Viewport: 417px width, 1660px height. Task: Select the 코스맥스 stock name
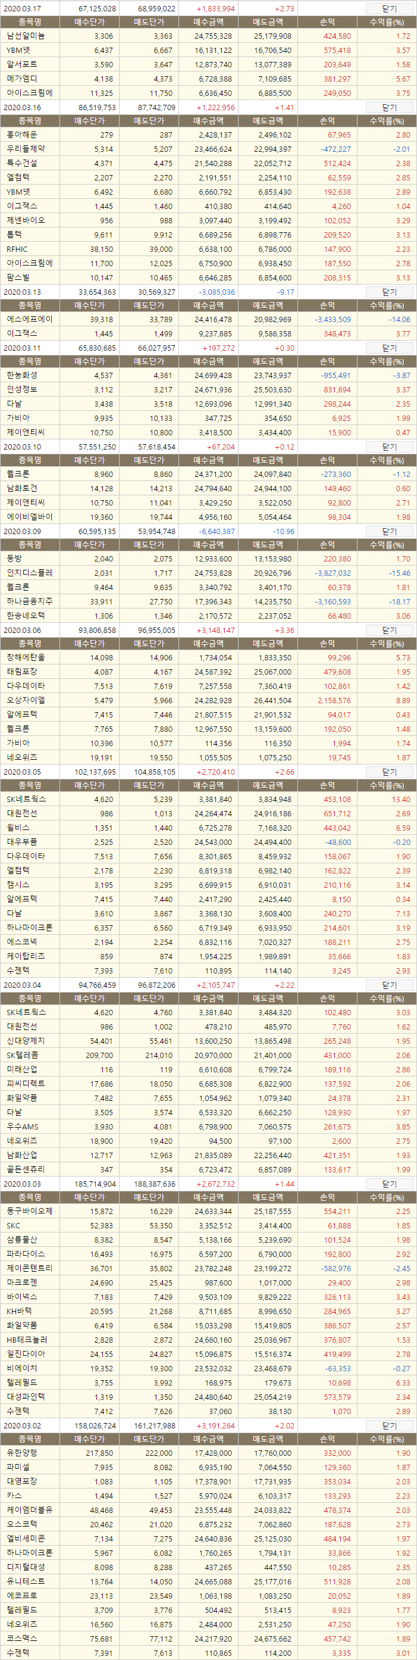(x=22, y=1639)
